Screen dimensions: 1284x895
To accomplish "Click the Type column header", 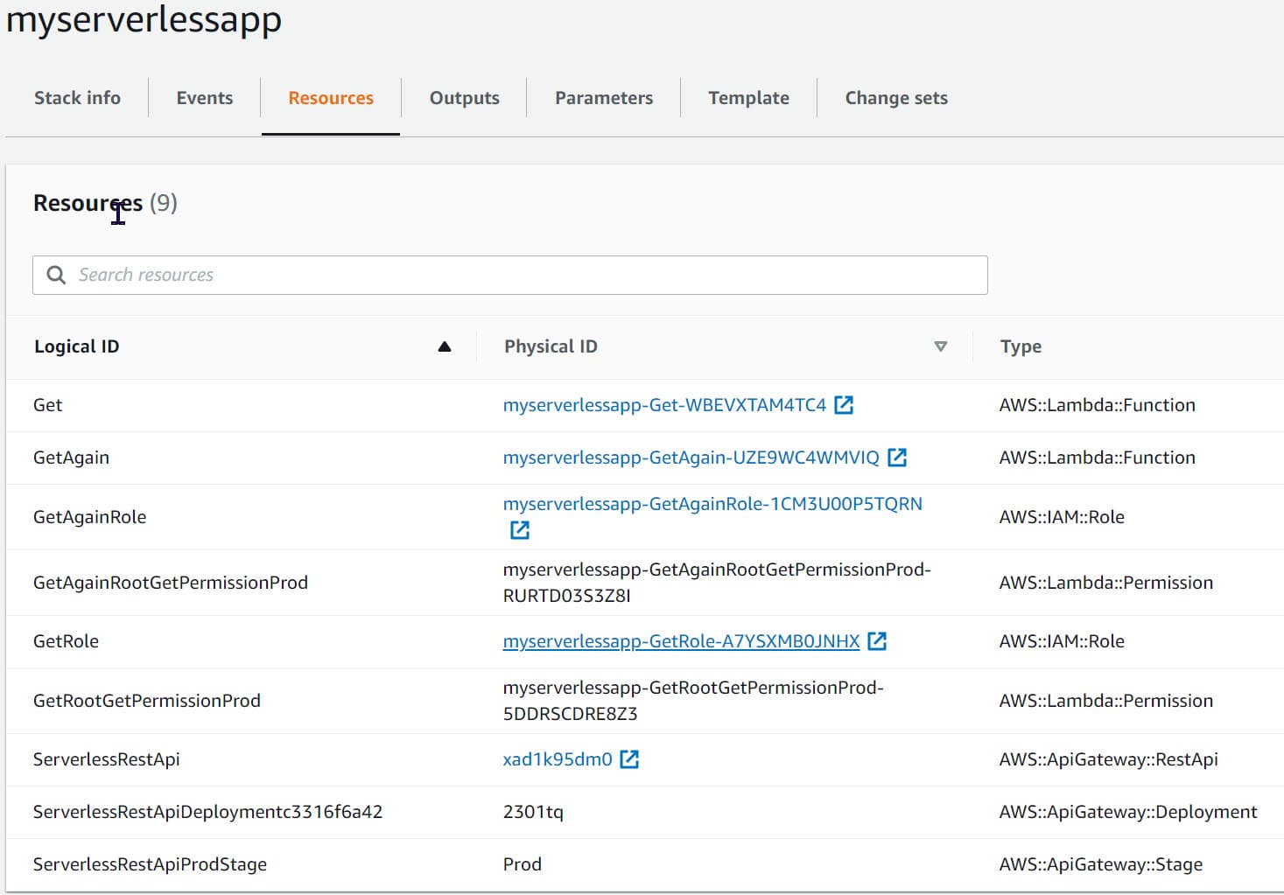I will pyautogui.click(x=1021, y=346).
